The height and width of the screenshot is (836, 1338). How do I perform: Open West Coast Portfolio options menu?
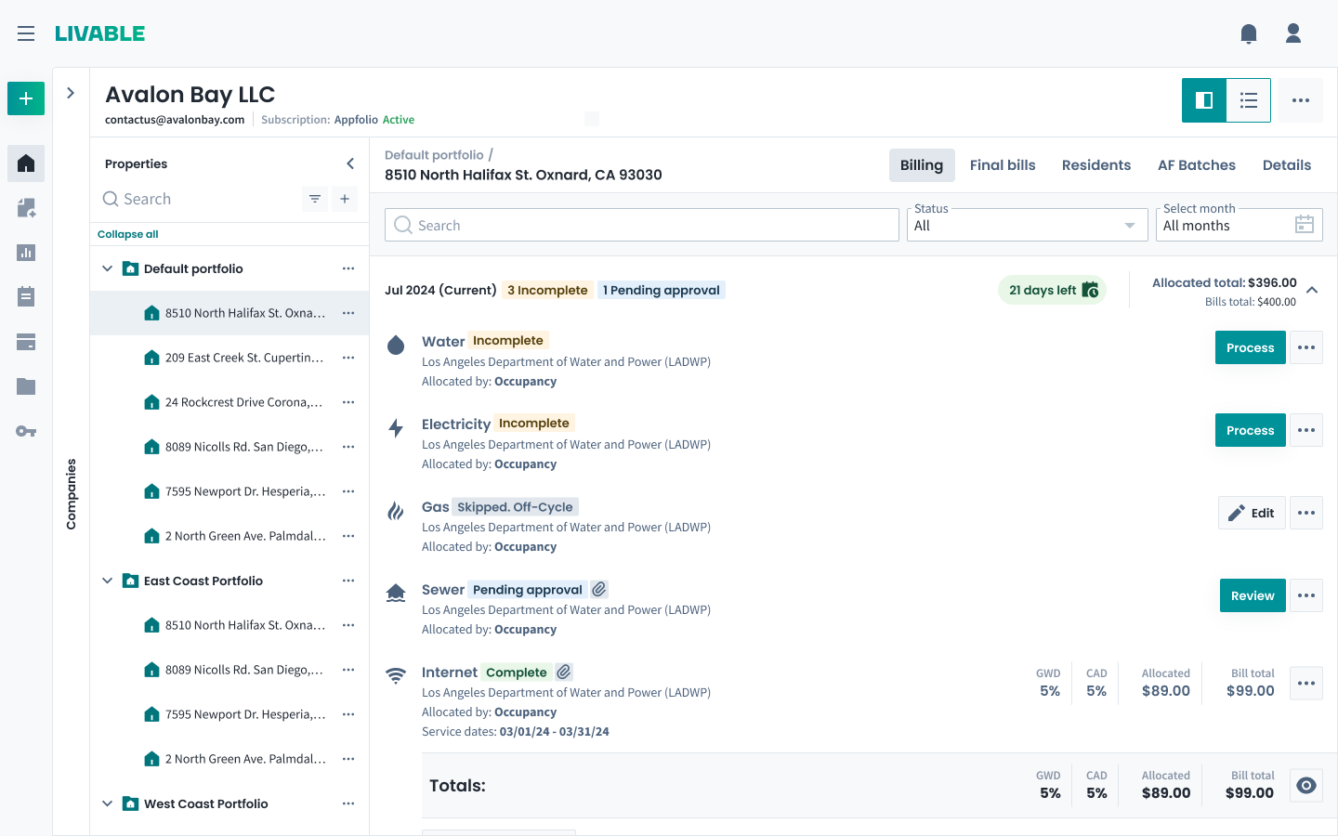tap(348, 803)
